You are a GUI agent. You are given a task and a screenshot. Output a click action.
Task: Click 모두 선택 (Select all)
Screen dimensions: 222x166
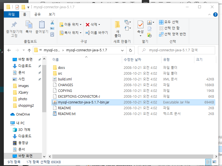tap(169, 22)
